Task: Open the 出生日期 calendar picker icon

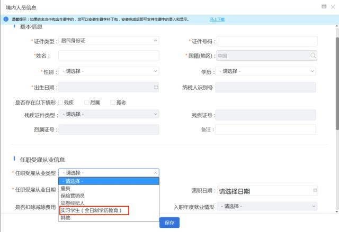Action: click(x=156, y=87)
